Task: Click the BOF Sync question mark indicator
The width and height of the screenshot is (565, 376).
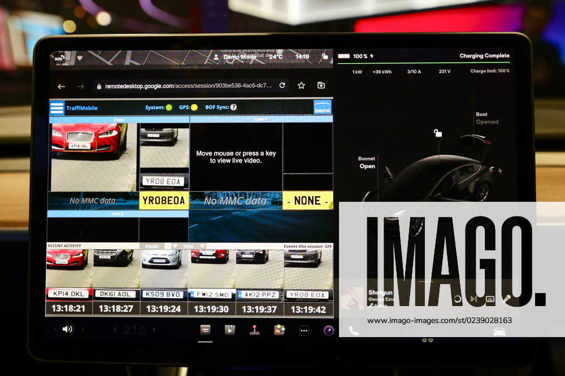Action: (x=233, y=107)
